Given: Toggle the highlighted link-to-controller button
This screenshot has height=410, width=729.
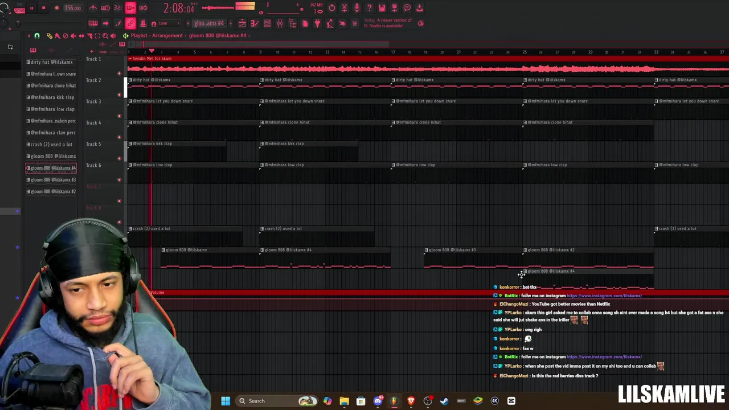Looking at the screenshot, I should tap(130, 23).
